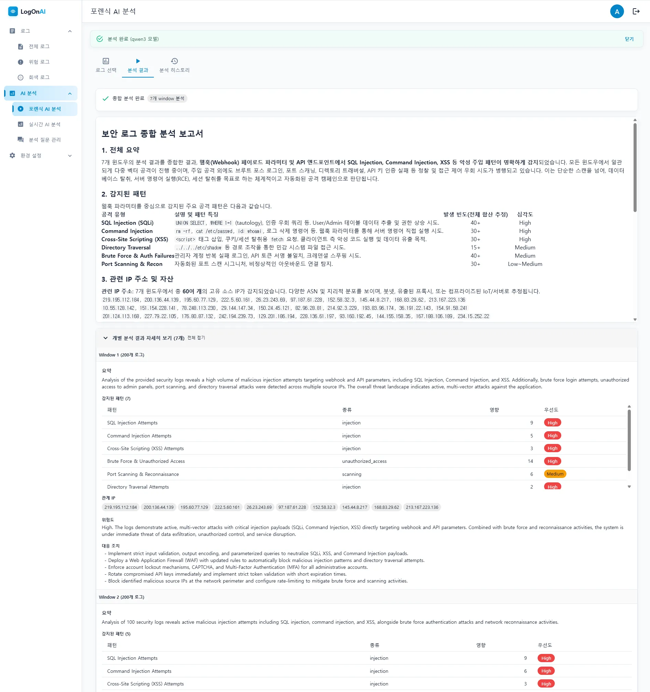Switch to the 로그 선택 tab
This screenshot has height=692, width=650.
(106, 66)
